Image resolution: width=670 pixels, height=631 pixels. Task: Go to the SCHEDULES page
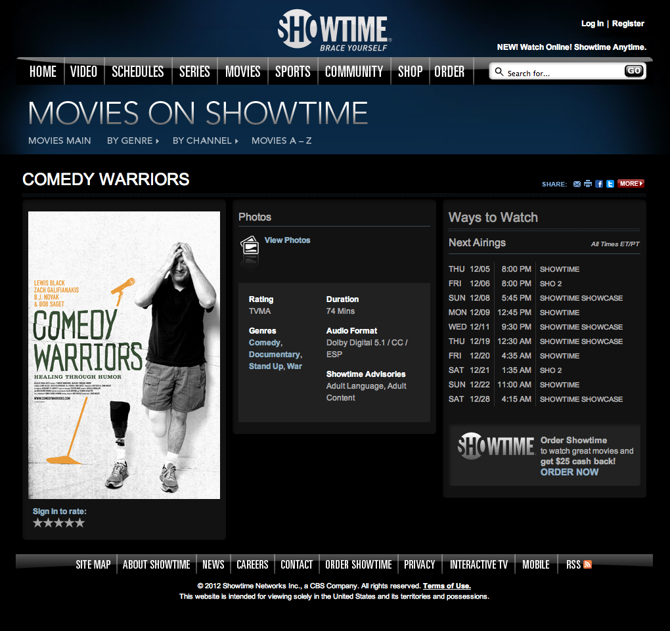(x=137, y=72)
